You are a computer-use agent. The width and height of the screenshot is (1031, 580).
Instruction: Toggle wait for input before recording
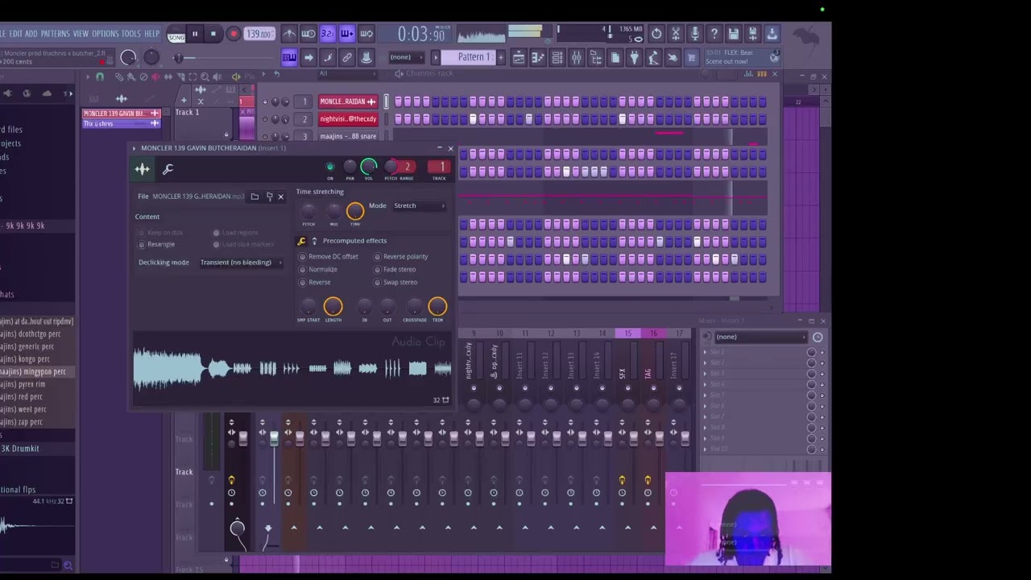tap(308, 34)
